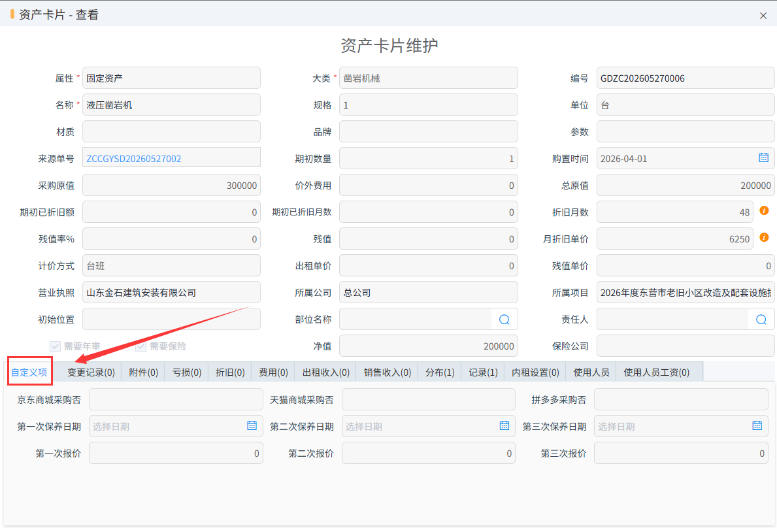
Task: Click the 残值 field
Action: click(429, 239)
